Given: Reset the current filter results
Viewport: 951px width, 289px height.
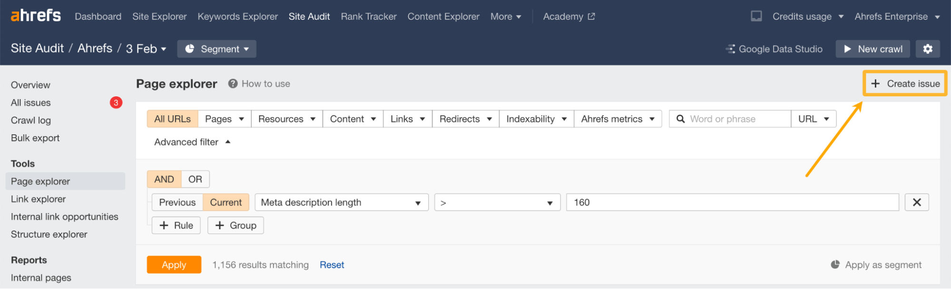Looking at the screenshot, I should [332, 265].
